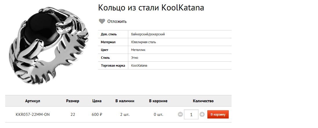318x128 pixels.
Task: Select the 'Этно' style value
Action: pyautogui.click(x=135, y=58)
